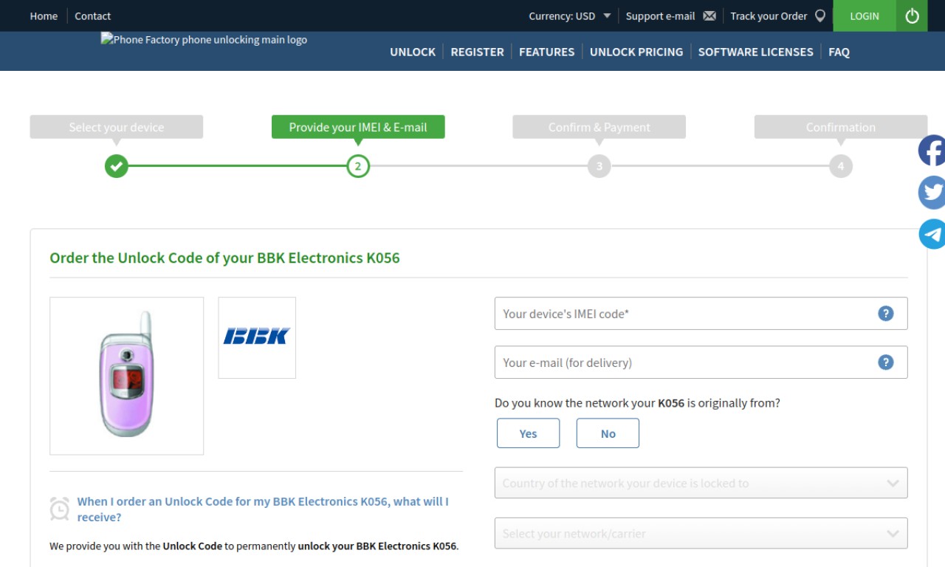This screenshot has width=945, height=567.
Task: Open the FEATURES menu item
Action: 547,52
